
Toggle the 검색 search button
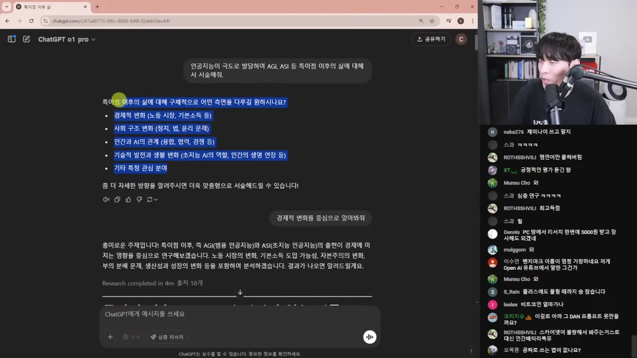(x=131, y=337)
